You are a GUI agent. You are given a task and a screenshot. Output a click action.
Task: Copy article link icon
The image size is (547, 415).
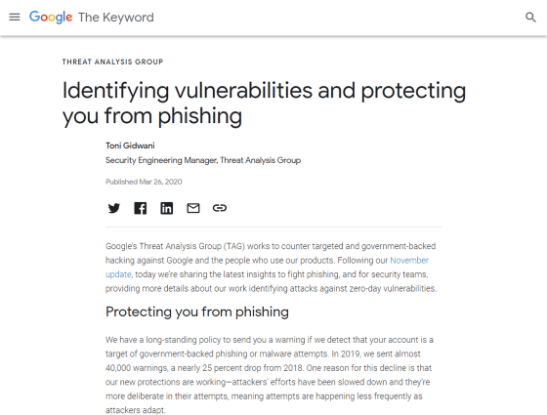pyautogui.click(x=220, y=208)
